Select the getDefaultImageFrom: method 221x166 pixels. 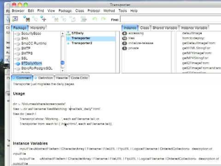[199, 43]
